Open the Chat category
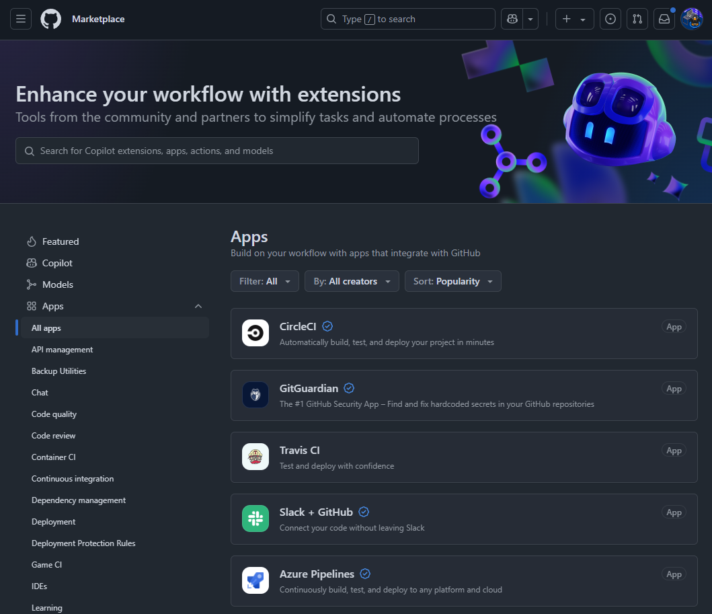Image resolution: width=712 pixels, height=614 pixels. (x=40, y=392)
